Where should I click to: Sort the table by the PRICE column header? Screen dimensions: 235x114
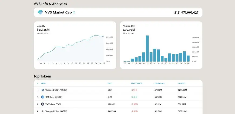110,83
